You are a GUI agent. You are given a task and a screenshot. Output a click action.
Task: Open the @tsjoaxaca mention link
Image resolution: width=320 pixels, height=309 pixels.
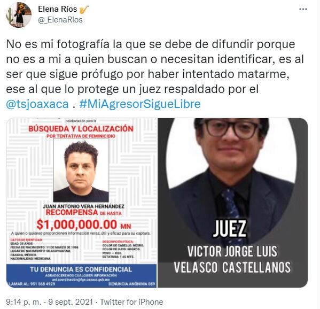[37, 104]
